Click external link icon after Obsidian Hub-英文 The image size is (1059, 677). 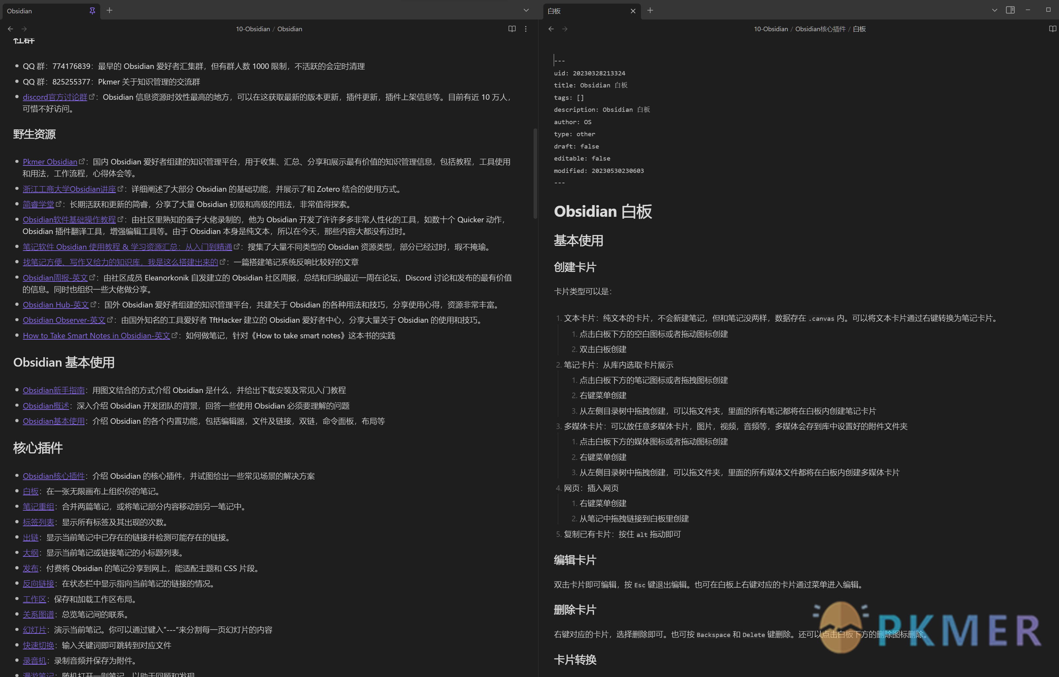pos(93,304)
